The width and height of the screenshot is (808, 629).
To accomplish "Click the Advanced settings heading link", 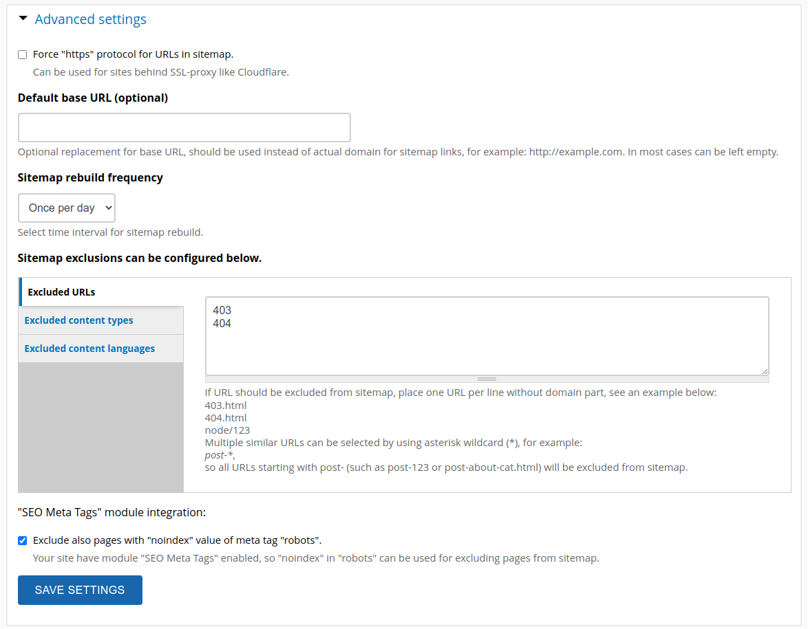I will click(90, 19).
